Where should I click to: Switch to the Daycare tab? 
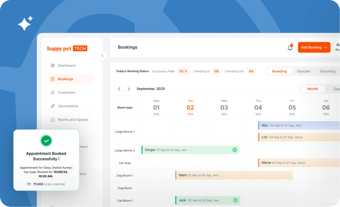coord(303,71)
